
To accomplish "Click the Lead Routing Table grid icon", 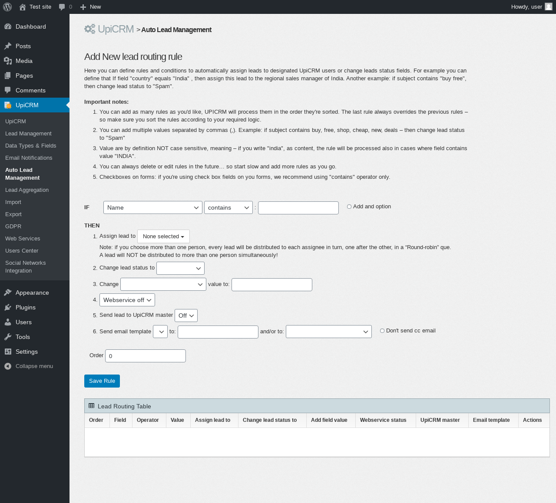I will (x=91, y=406).
